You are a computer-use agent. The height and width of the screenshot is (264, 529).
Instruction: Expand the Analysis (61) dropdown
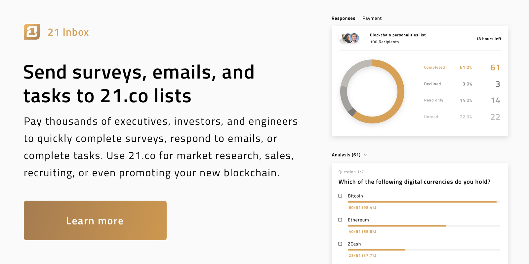pyautogui.click(x=346, y=155)
